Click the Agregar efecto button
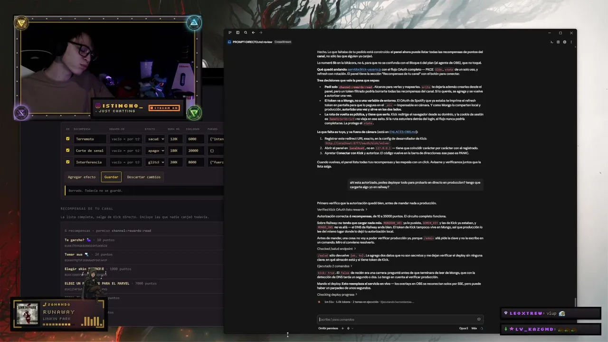608x342 pixels. (82, 177)
